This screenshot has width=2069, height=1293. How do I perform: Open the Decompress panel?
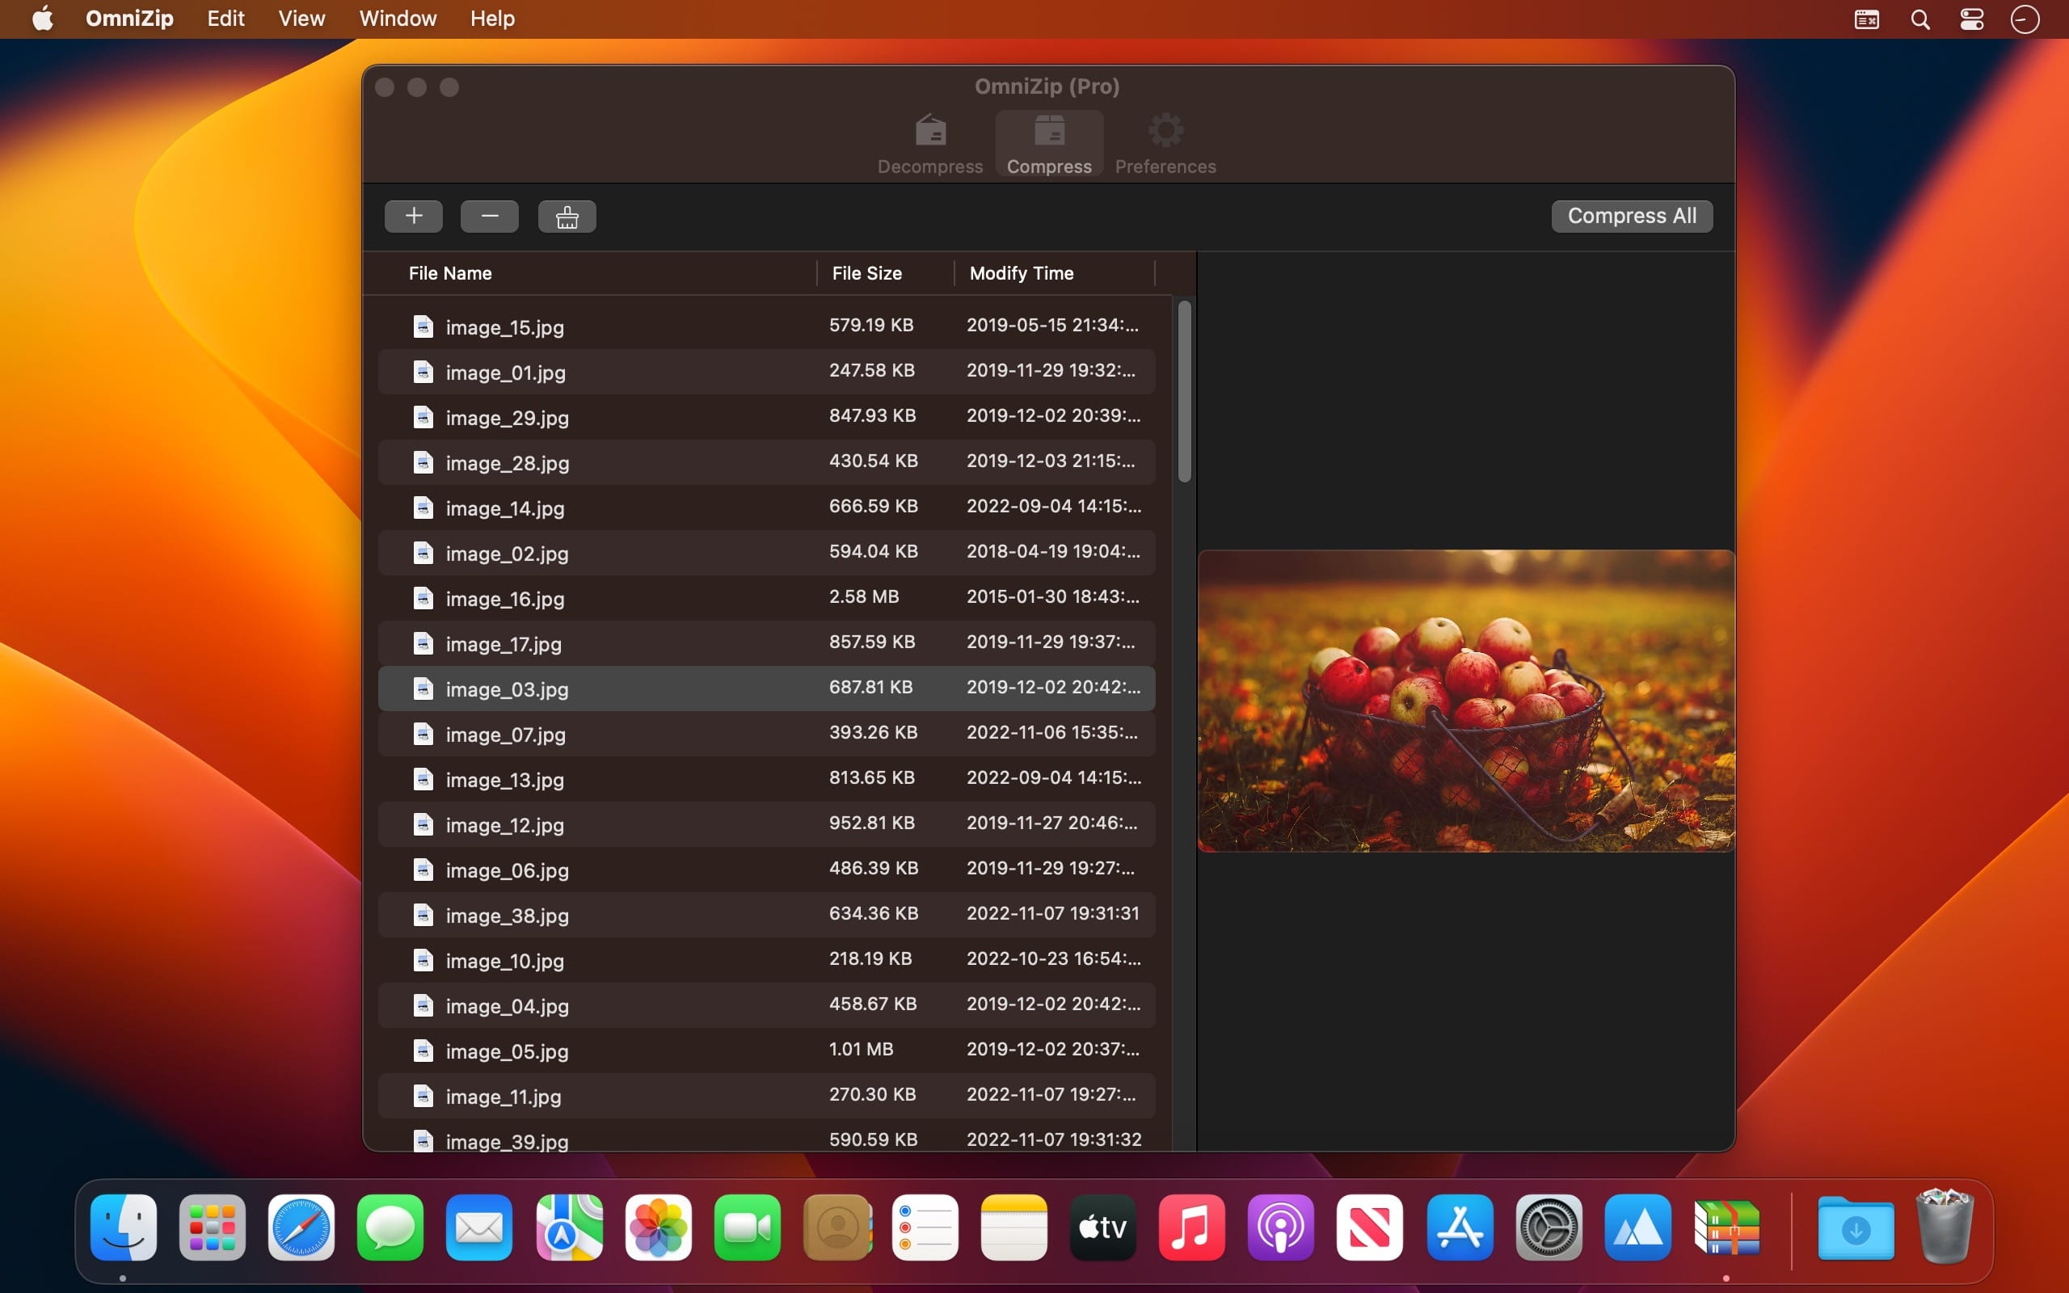coord(929,142)
